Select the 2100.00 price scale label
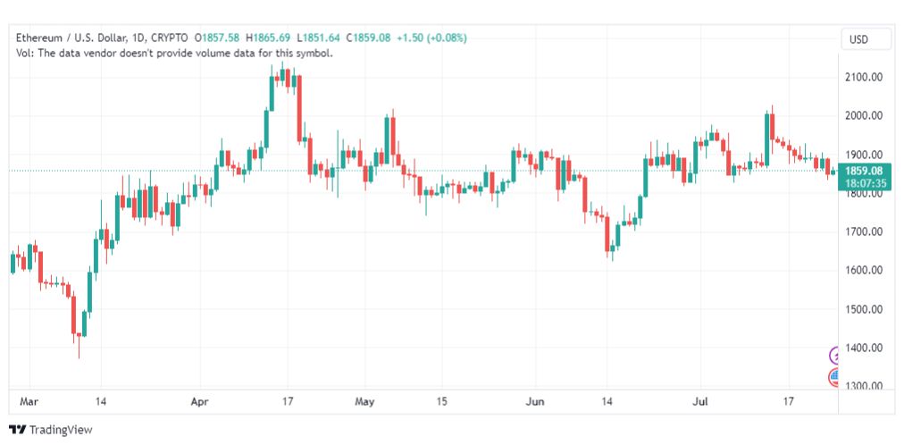This screenshot has width=904, height=445. tap(864, 77)
